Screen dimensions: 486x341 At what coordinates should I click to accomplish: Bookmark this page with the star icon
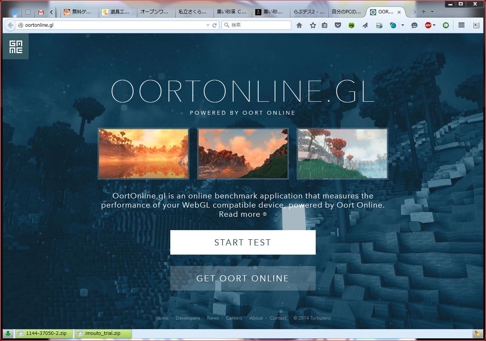click(313, 25)
